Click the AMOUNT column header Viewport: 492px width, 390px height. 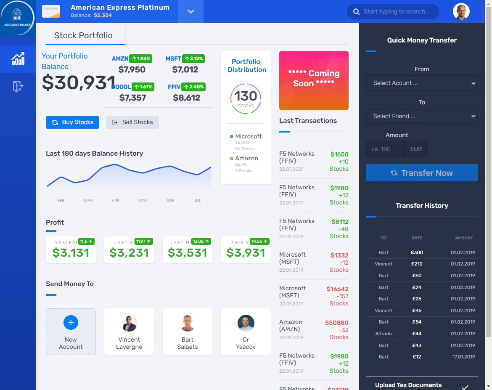[x=464, y=238]
